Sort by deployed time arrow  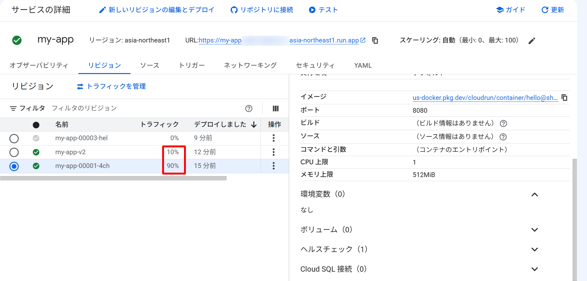click(x=254, y=125)
